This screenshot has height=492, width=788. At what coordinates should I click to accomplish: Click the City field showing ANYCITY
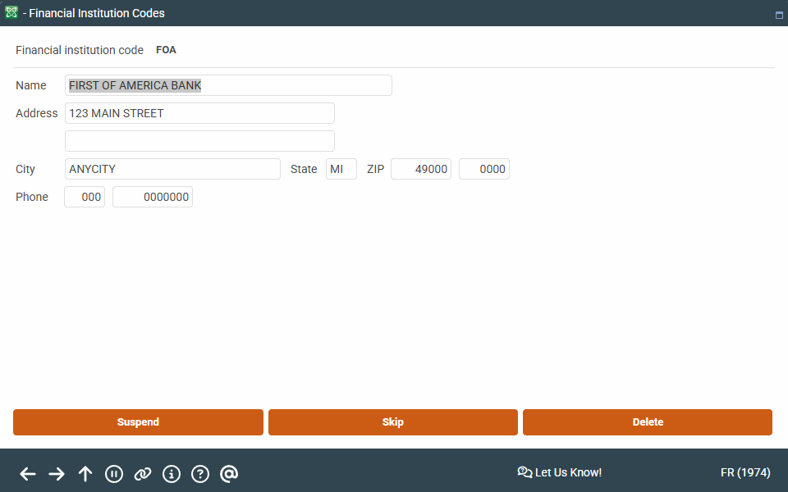pos(172,169)
